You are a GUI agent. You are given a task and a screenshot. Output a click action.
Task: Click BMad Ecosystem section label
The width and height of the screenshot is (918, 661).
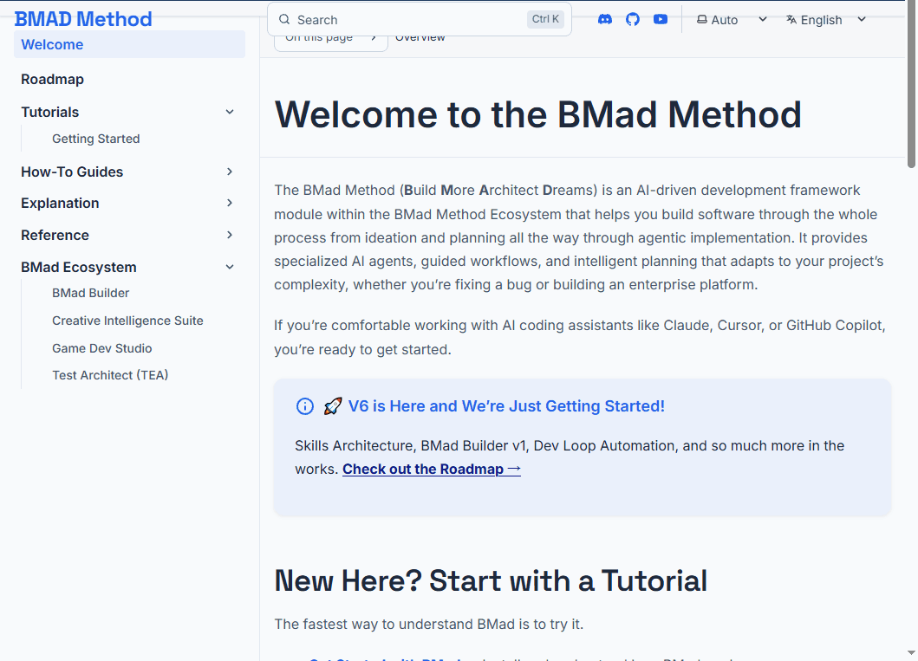[79, 267]
